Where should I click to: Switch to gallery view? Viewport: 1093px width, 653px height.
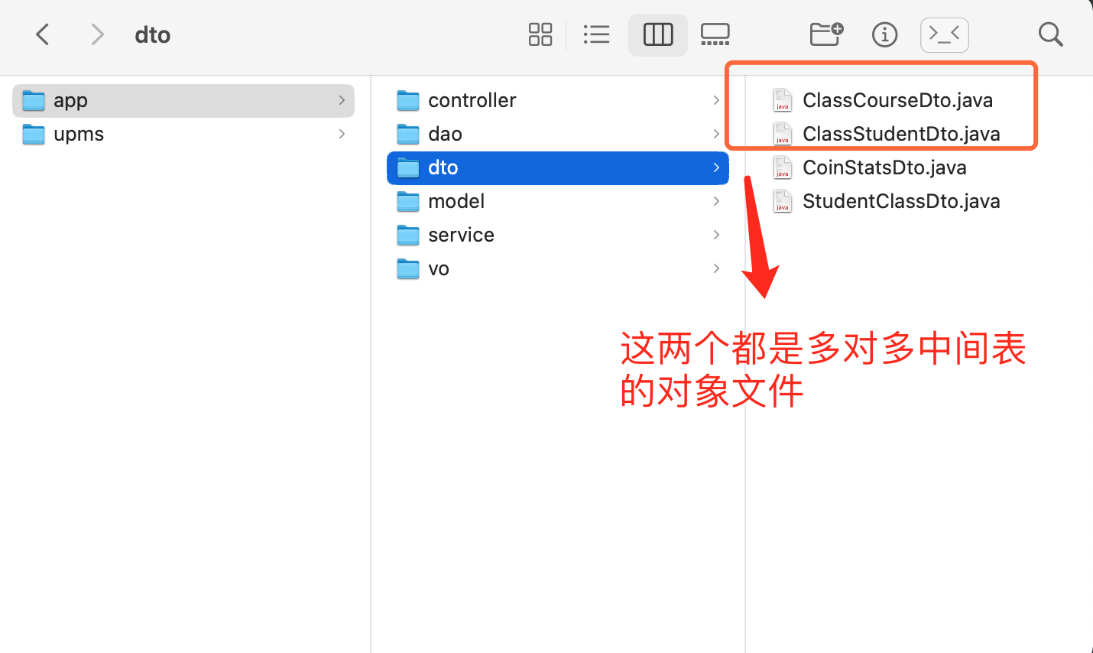click(x=715, y=34)
